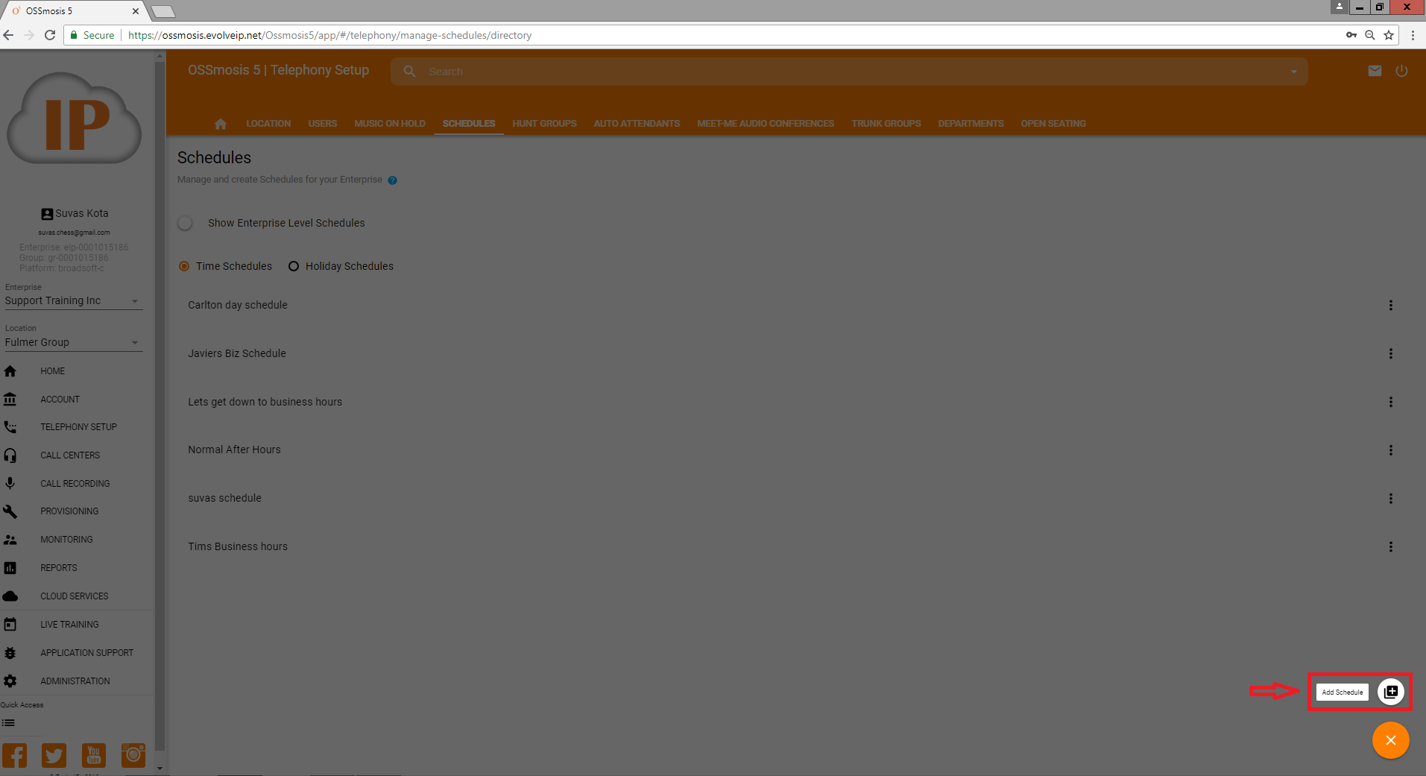Select the Time Schedules radio button

(x=184, y=266)
